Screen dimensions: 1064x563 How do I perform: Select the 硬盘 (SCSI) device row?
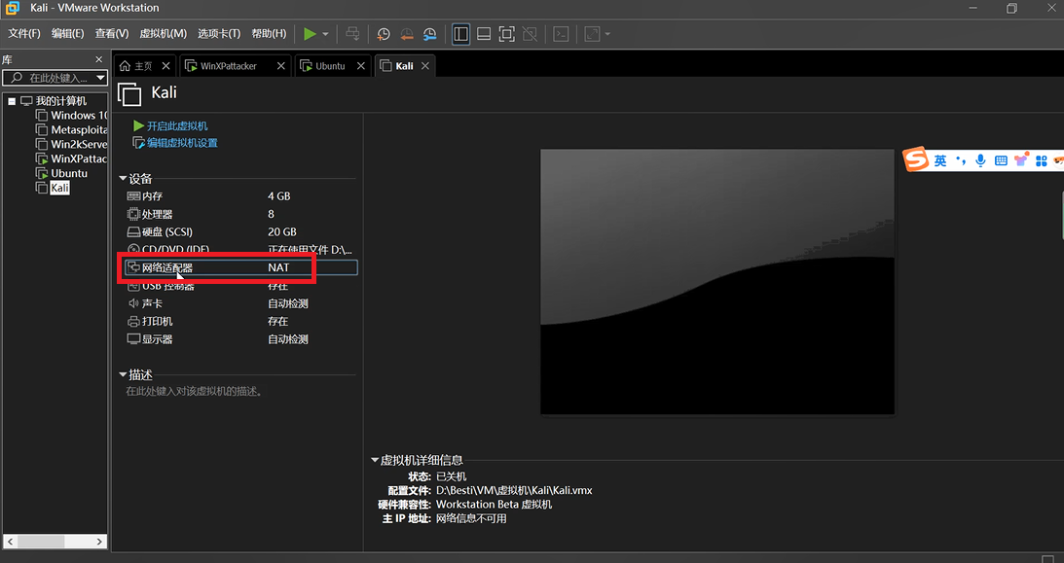pyautogui.click(x=240, y=231)
